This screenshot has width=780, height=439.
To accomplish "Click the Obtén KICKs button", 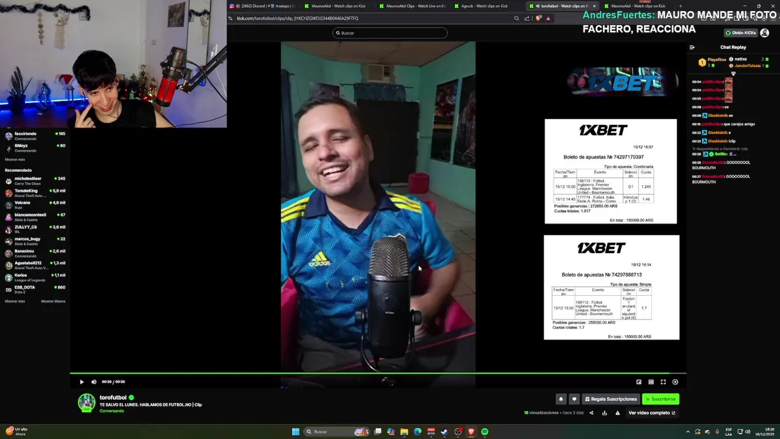I will tap(741, 33).
